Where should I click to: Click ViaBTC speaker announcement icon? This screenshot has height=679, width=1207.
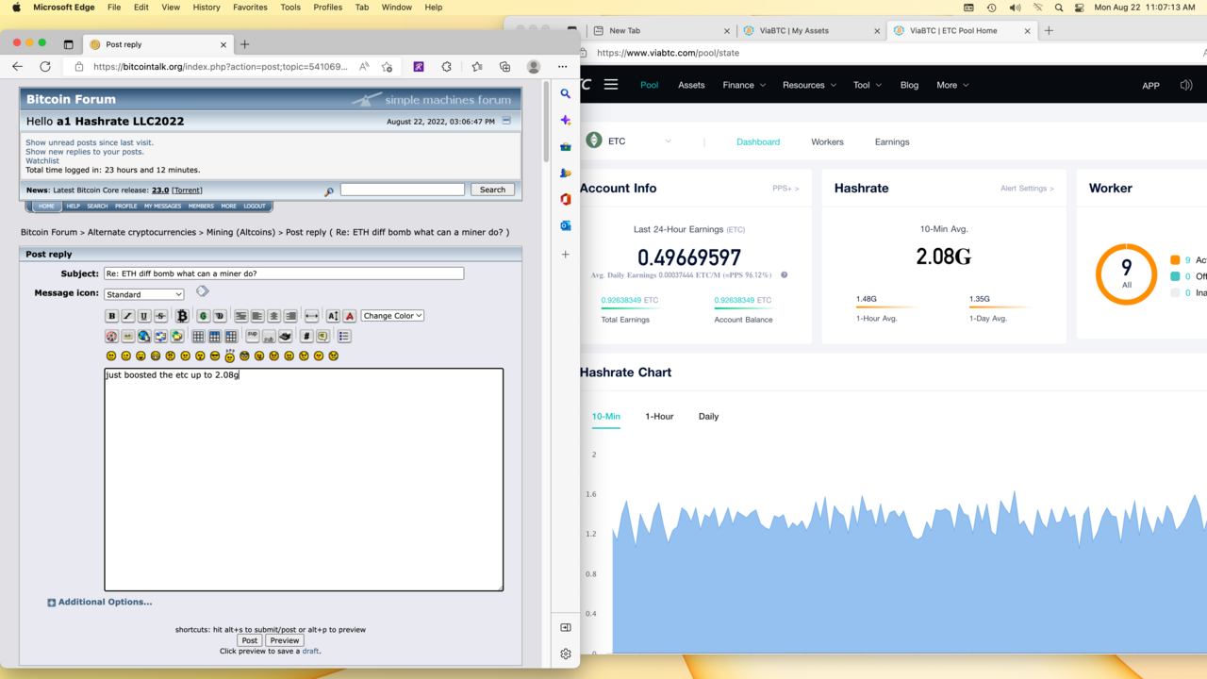1186,85
